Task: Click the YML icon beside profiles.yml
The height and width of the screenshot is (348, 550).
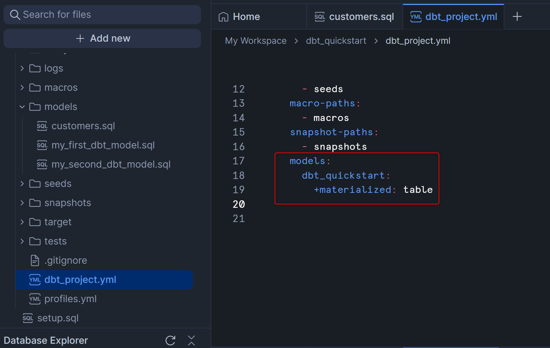Action: pyautogui.click(x=35, y=299)
